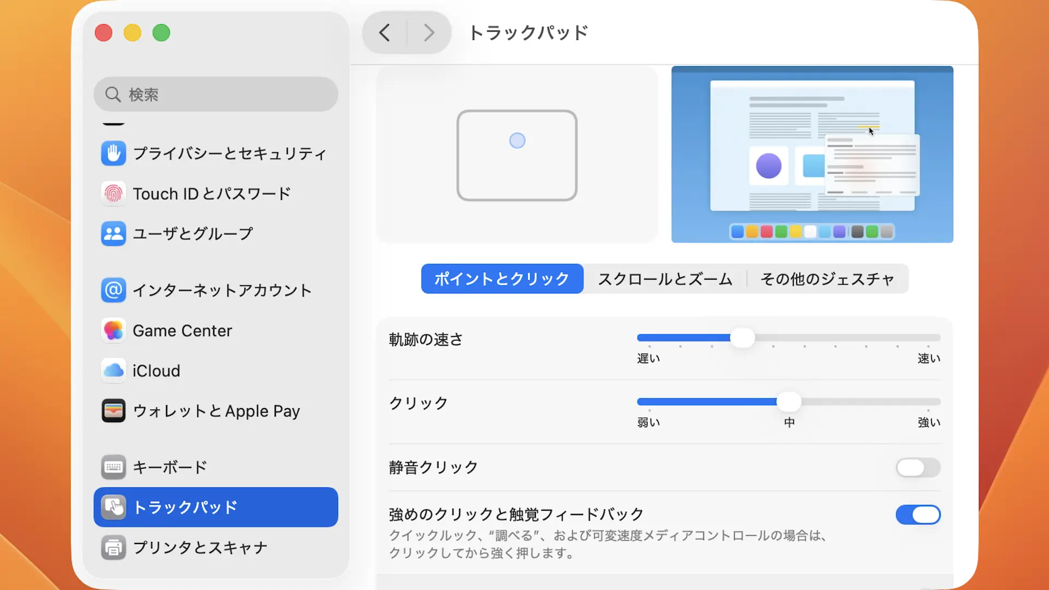Open the Printers & Scanners icon
The height and width of the screenshot is (590, 1049).
click(x=114, y=547)
